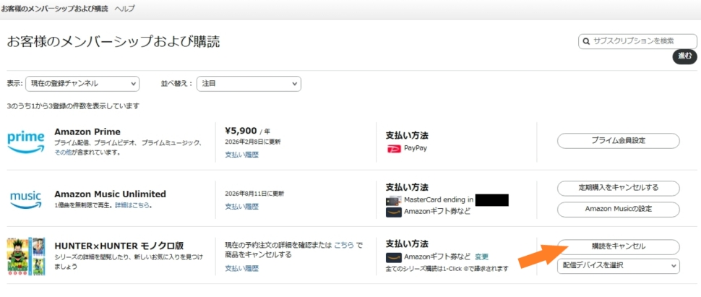Open the HUNTER×HUNTER manga cover thumbnail
Image resolution: width=701 pixels, height=297 pixels.
[x=26, y=257]
